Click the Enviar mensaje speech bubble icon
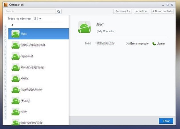 128,43
